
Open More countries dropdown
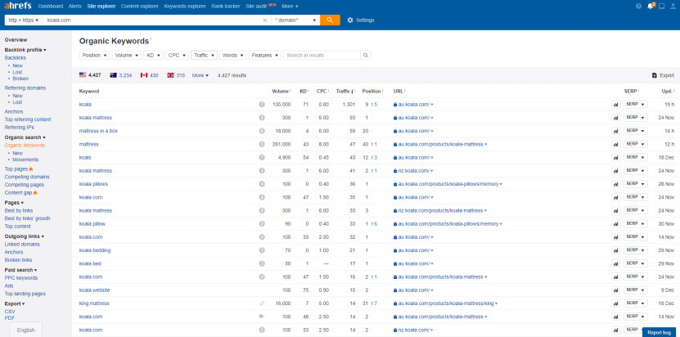pyautogui.click(x=200, y=75)
